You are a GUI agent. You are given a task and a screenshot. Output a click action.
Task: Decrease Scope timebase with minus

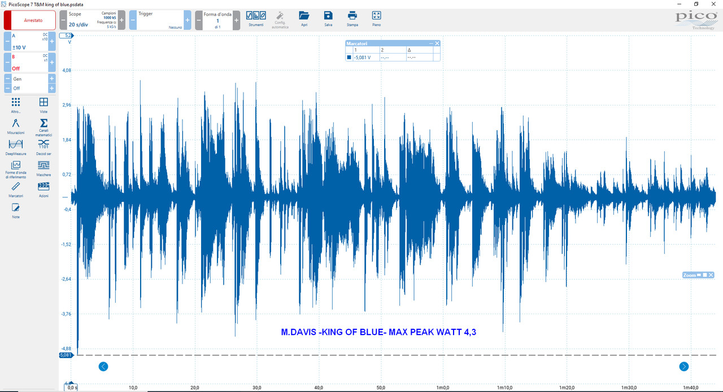tap(63, 20)
